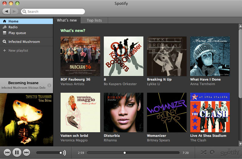Image resolution: width=242 pixels, height=159 pixels.
Task: Switch to the What's new tab
Action: coord(67,20)
